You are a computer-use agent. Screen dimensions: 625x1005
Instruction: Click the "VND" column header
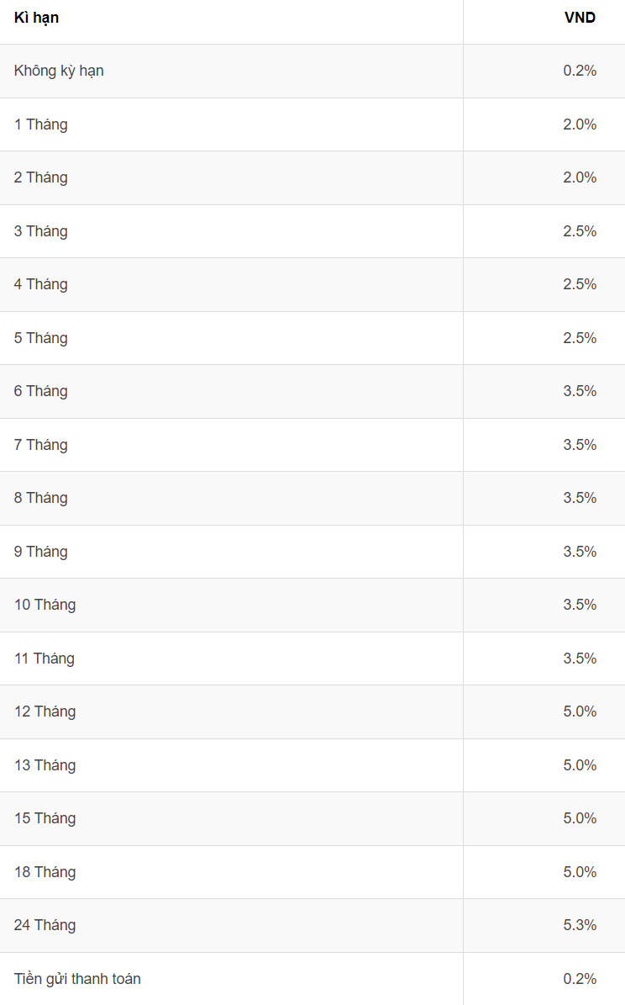click(x=580, y=18)
